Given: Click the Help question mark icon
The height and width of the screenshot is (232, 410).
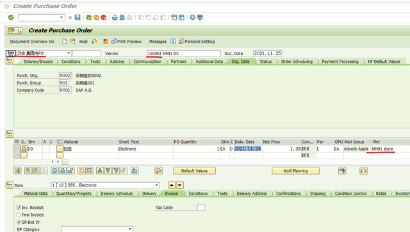Looking at the screenshot, I should (x=192, y=17).
